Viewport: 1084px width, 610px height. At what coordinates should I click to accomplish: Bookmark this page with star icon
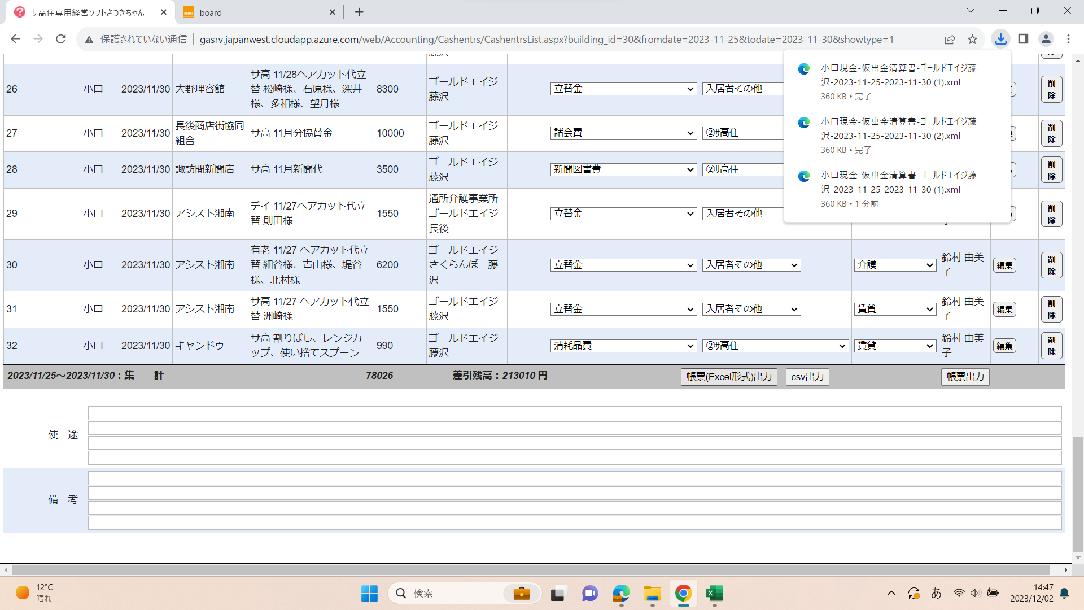click(972, 39)
